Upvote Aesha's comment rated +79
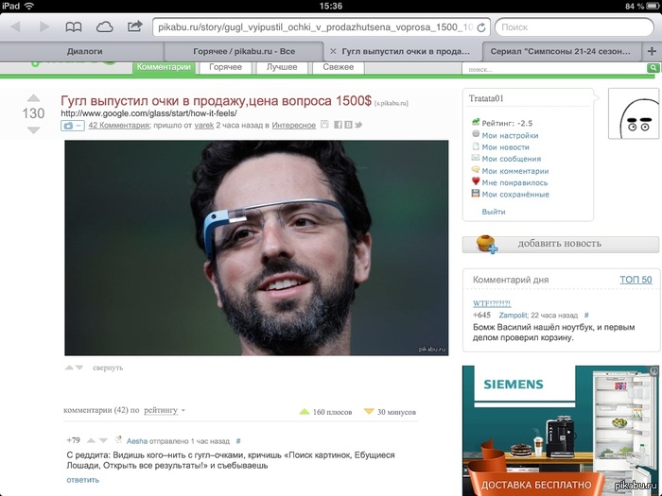The width and height of the screenshot is (662, 496). (x=91, y=441)
